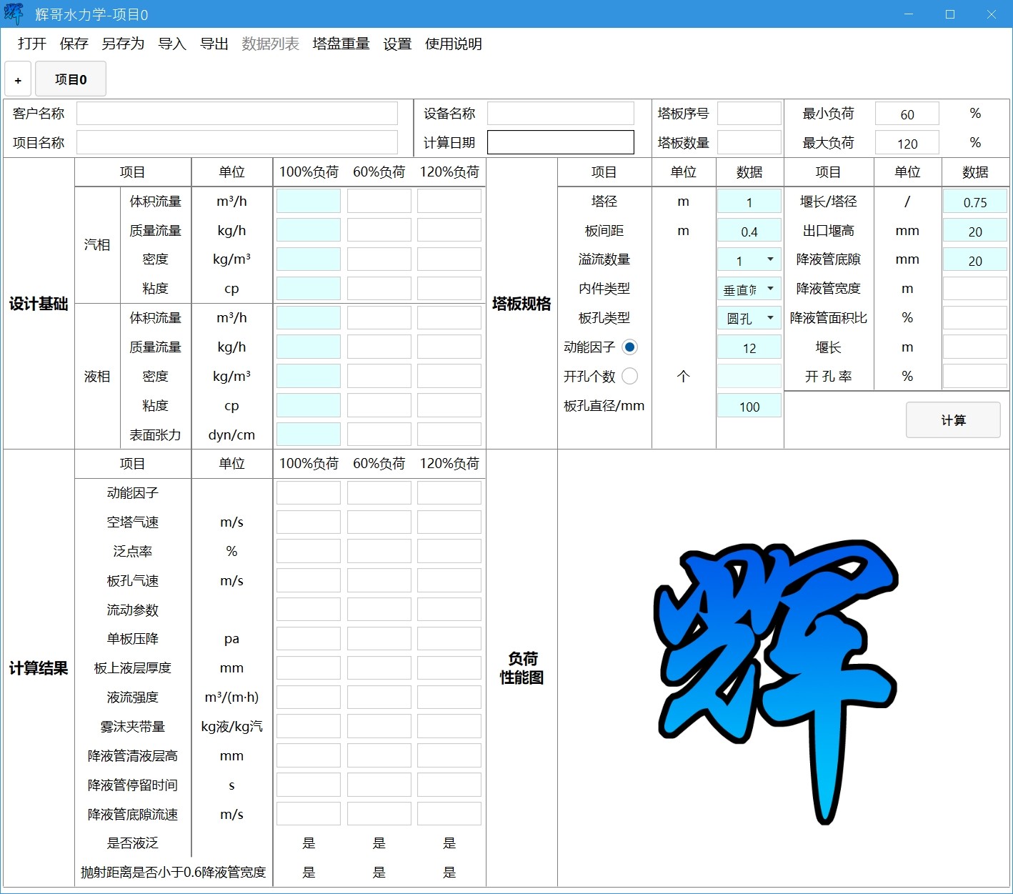The width and height of the screenshot is (1013, 894).
Task: Select the 开孔个数 radio button
Action: click(x=629, y=376)
